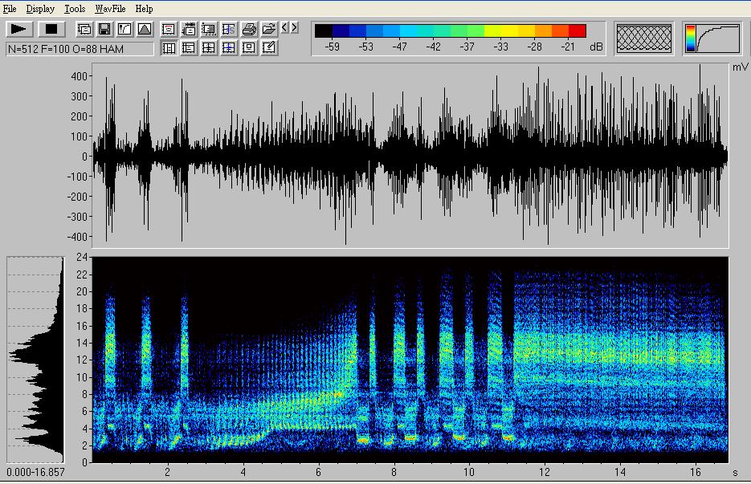This screenshot has height=484, width=751.
Task: Click the Play button
Action: click(19, 29)
